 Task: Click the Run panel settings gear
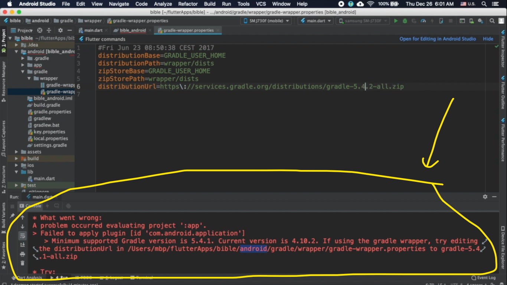pos(485,197)
